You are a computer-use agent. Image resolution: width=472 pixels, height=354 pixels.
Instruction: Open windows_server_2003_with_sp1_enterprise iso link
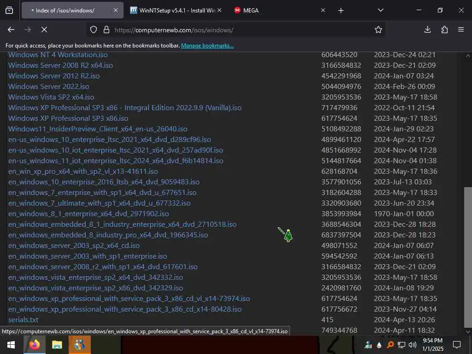(88, 256)
